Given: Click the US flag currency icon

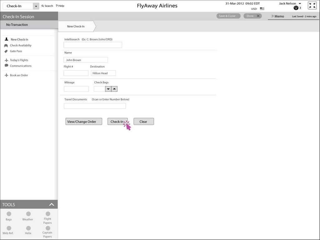Looking at the screenshot, I should (262, 9).
